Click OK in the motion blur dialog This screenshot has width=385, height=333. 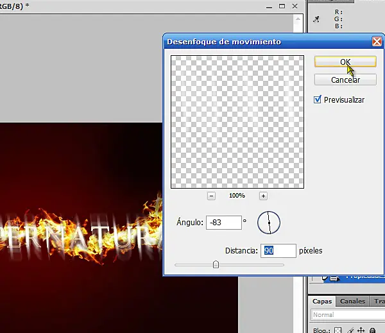345,62
